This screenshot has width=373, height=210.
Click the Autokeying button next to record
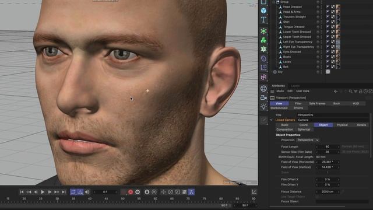(x=138, y=192)
